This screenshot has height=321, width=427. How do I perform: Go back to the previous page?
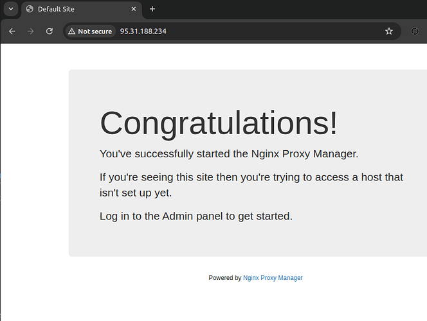pyautogui.click(x=12, y=31)
